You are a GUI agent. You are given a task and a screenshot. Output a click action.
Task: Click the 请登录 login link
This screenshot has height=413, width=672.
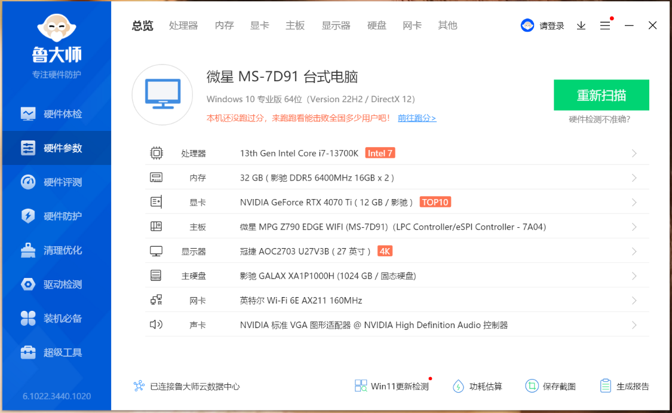point(551,26)
